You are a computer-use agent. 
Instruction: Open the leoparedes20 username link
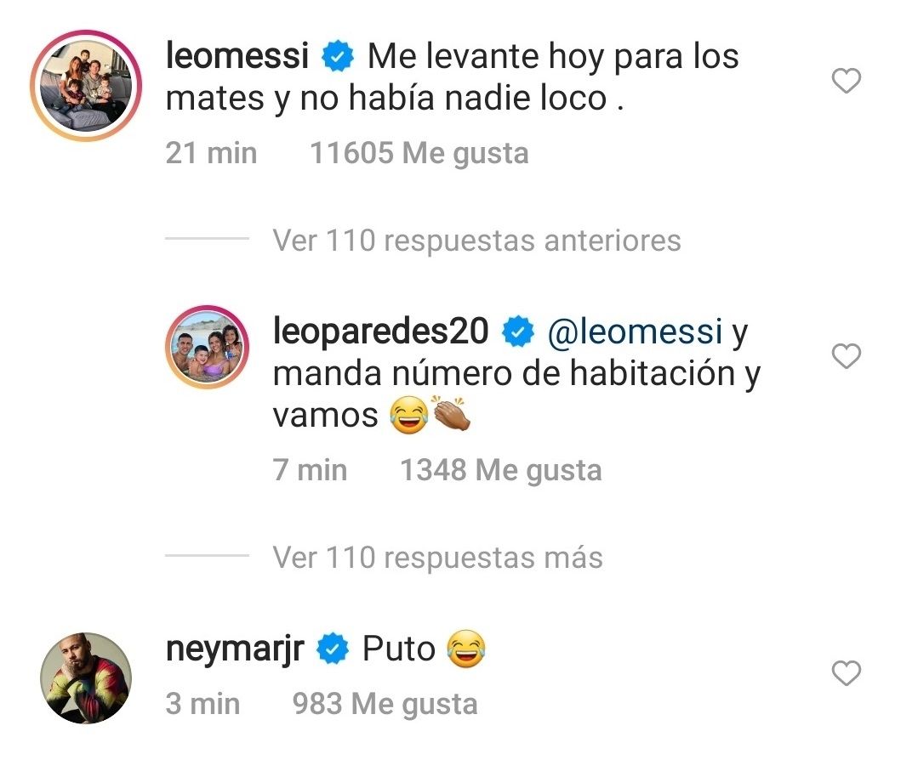tap(380, 332)
